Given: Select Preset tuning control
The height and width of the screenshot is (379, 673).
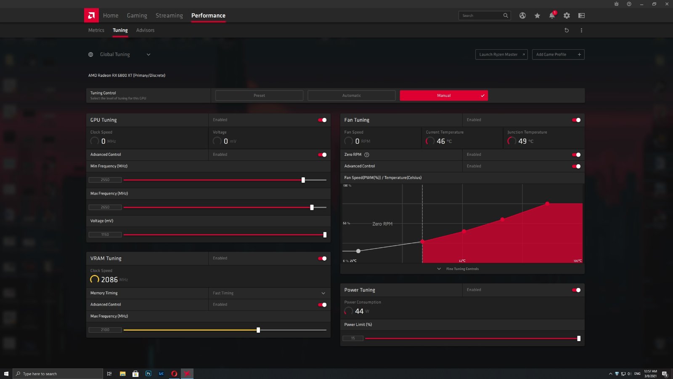Looking at the screenshot, I should click(259, 96).
